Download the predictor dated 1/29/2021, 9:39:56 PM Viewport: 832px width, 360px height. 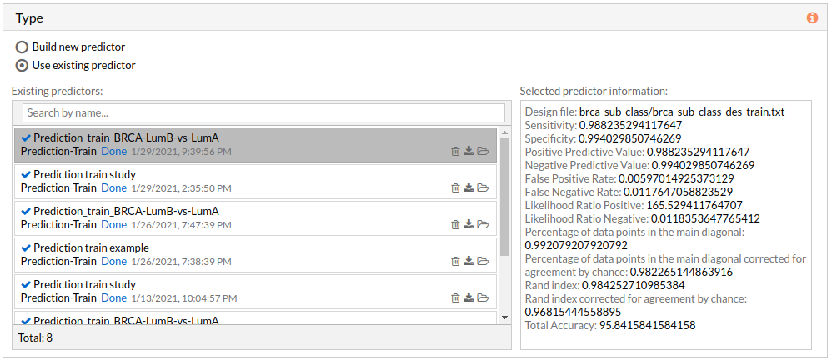click(469, 151)
